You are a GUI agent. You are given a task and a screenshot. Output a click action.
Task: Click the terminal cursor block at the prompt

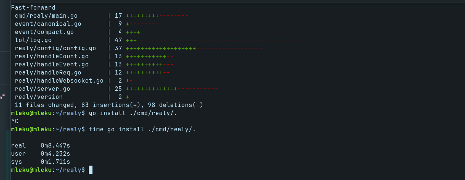91,170
